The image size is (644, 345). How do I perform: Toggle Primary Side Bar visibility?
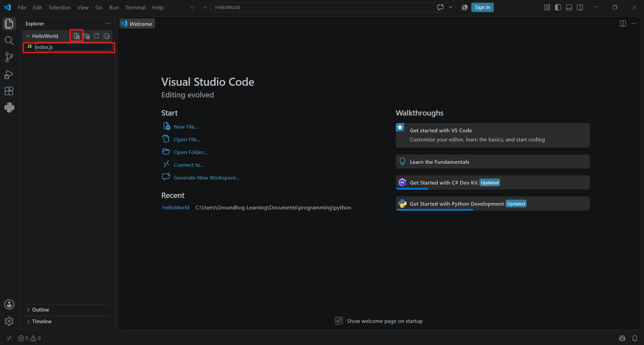coord(558,7)
